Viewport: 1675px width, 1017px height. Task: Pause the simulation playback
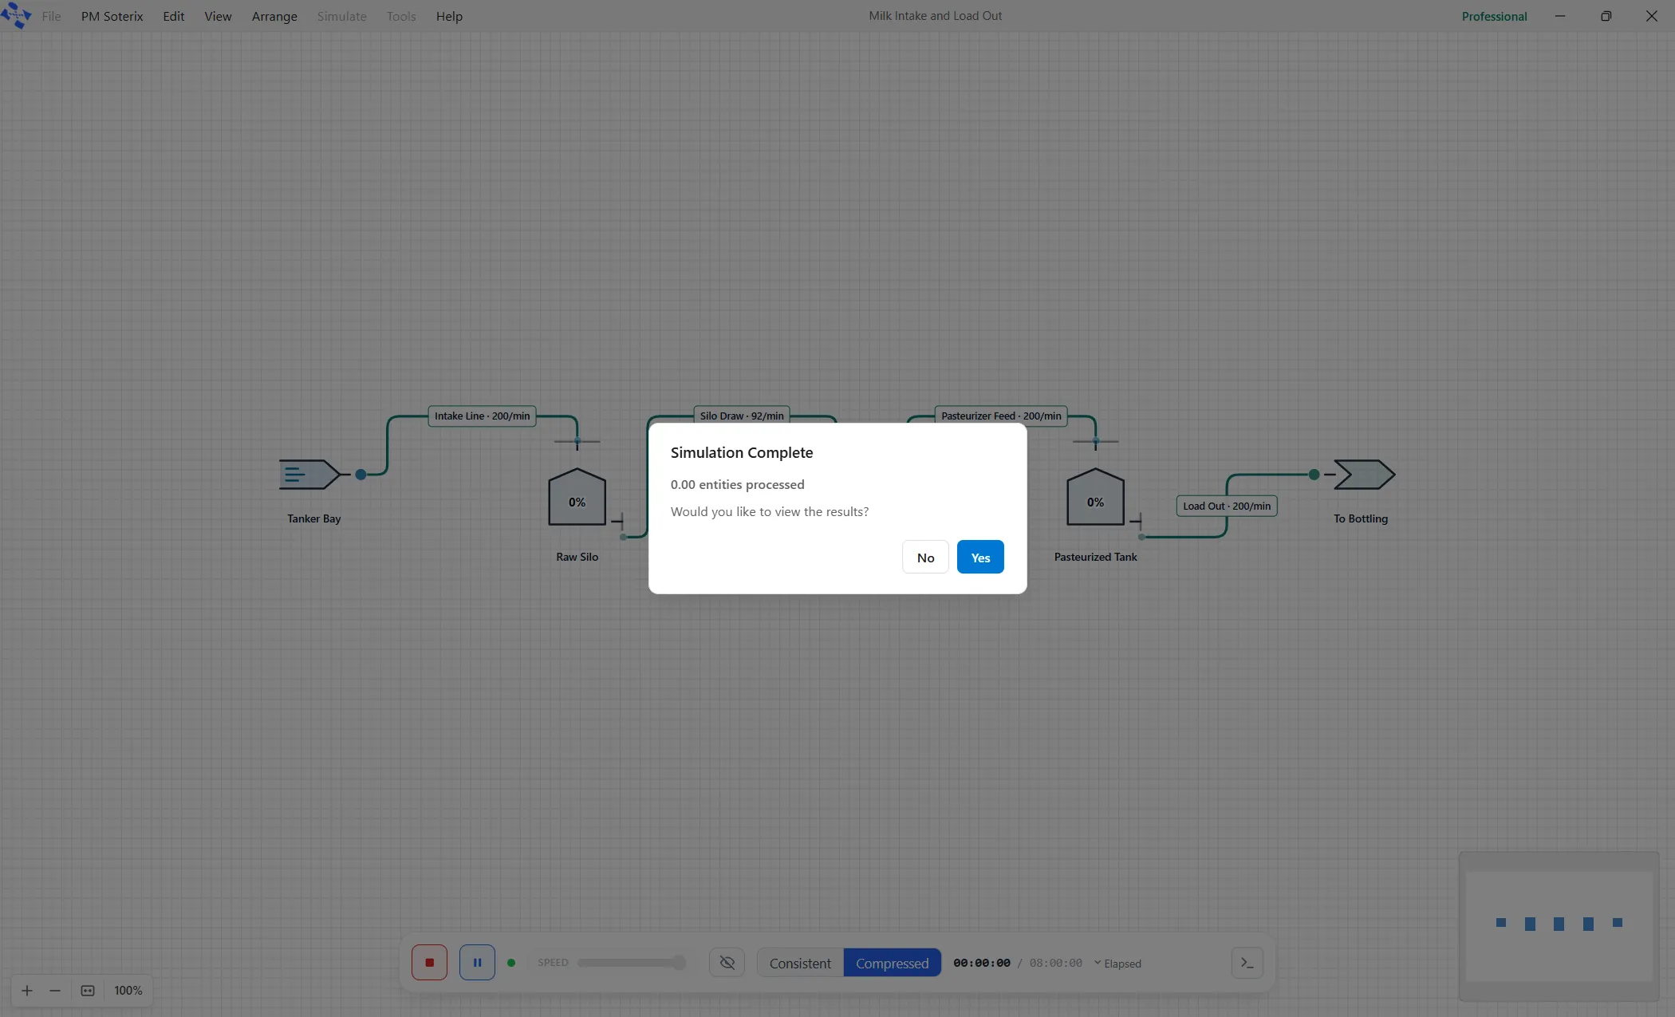pyautogui.click(x=477, y=963)
